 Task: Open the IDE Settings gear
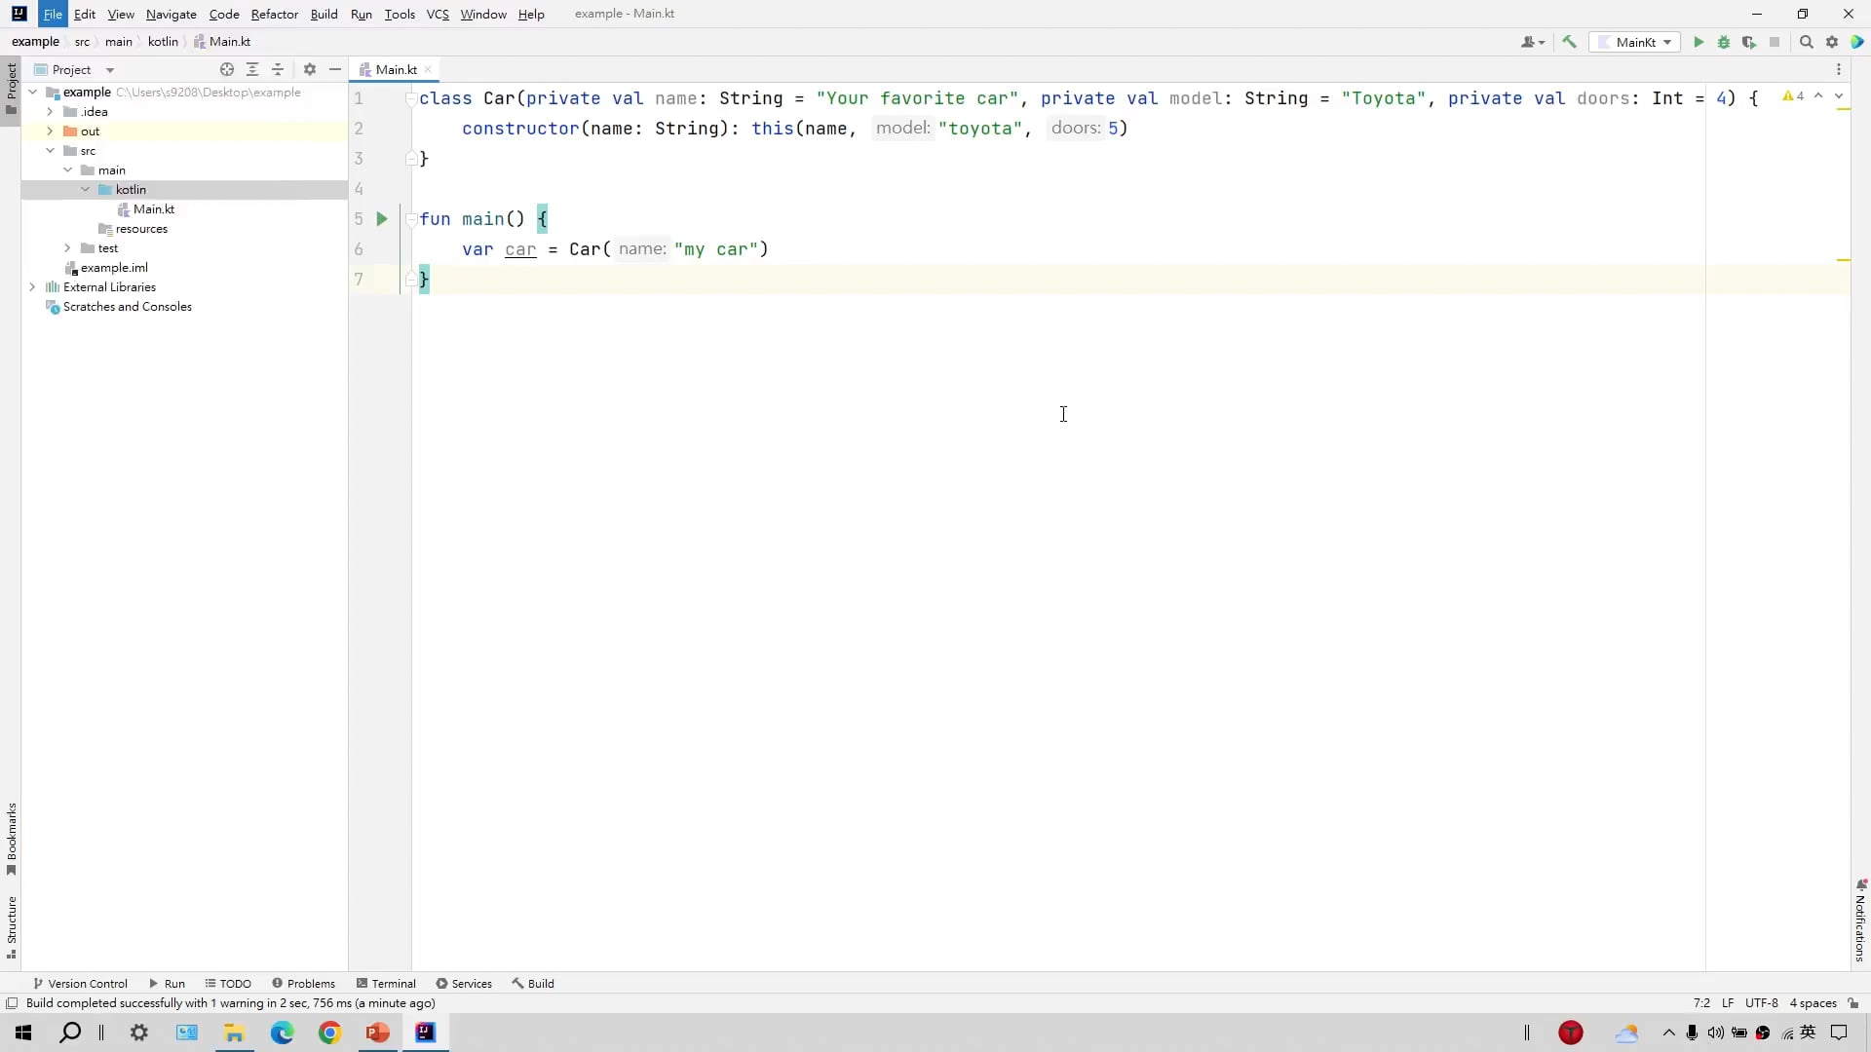(1833, 42)
